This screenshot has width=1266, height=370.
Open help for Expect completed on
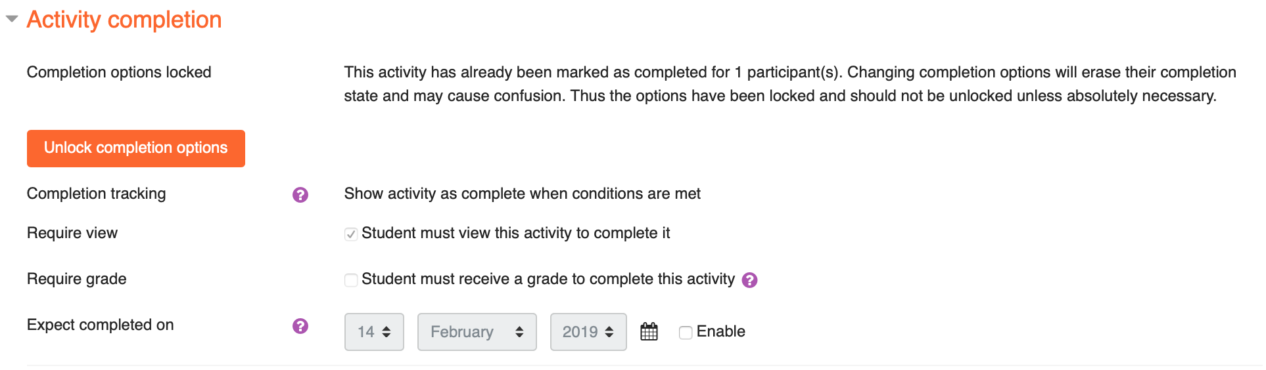300,326
